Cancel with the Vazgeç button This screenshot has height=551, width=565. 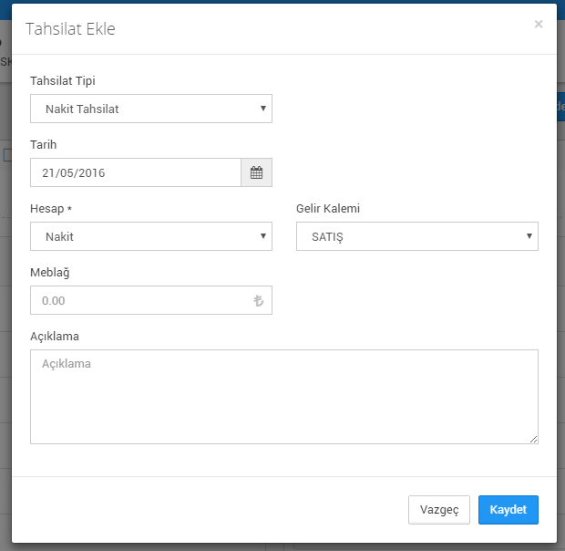(439, 510)
